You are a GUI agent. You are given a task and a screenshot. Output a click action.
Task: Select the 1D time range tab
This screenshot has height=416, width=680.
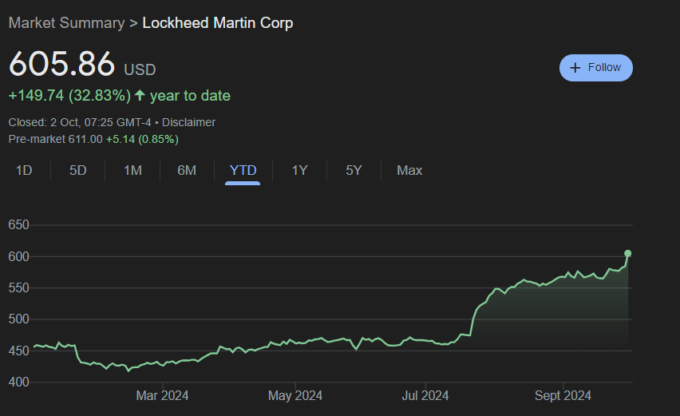click(24, 171)
